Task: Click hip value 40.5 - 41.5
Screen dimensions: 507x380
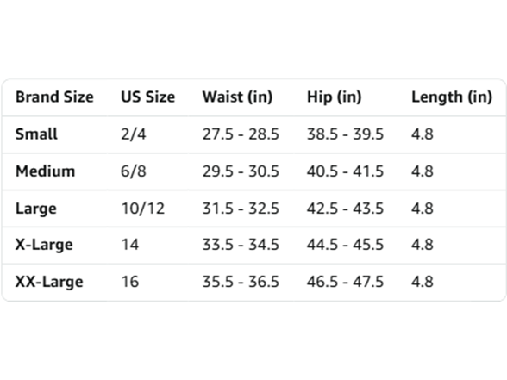Action: [345, 171]
